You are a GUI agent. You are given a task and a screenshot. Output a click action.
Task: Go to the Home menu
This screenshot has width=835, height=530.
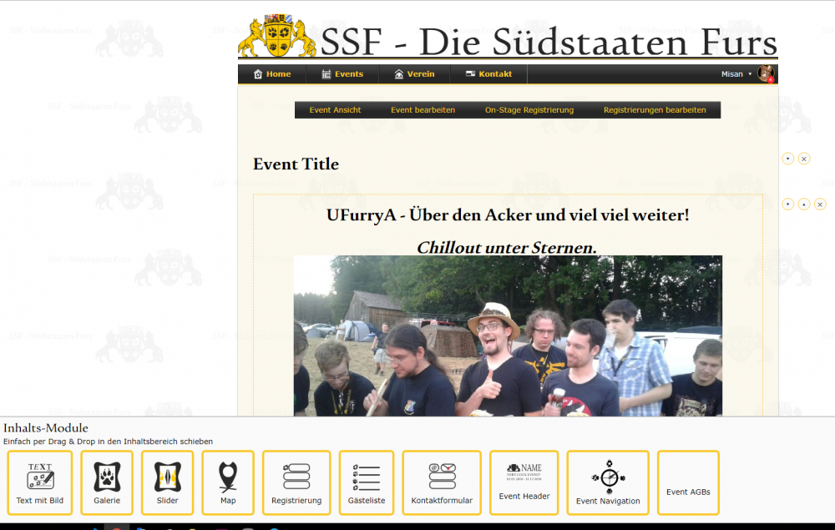[272, 74]
